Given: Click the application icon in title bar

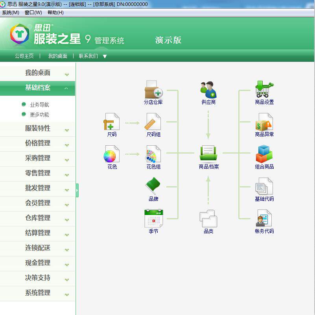Looking at the screenshot, I should click(x=3, y=4).
